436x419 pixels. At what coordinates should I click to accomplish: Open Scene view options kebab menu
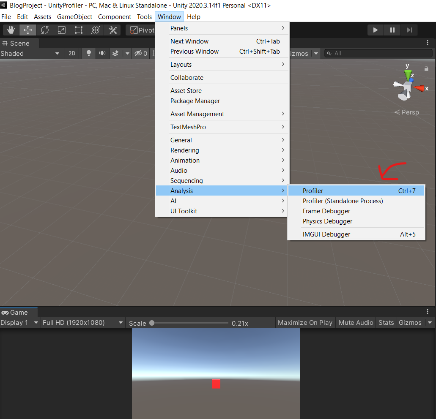(x=428, y=43)
